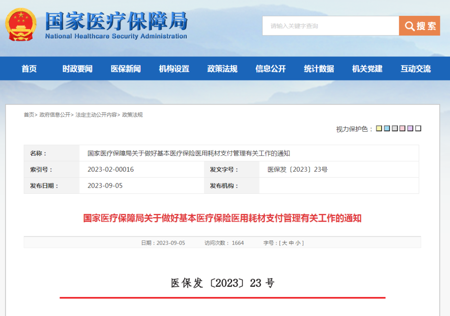Open the 机构设置 menu item
Viewport: 450px width, 316px height.
(x=174, y=69)
